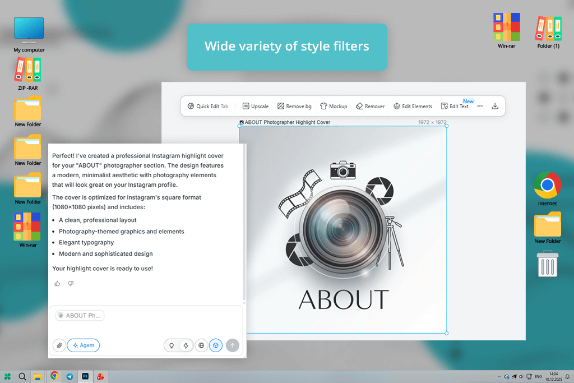574x383 pixels.
Task: Toggle the cube 3D icon button
Action: (216, 345)
